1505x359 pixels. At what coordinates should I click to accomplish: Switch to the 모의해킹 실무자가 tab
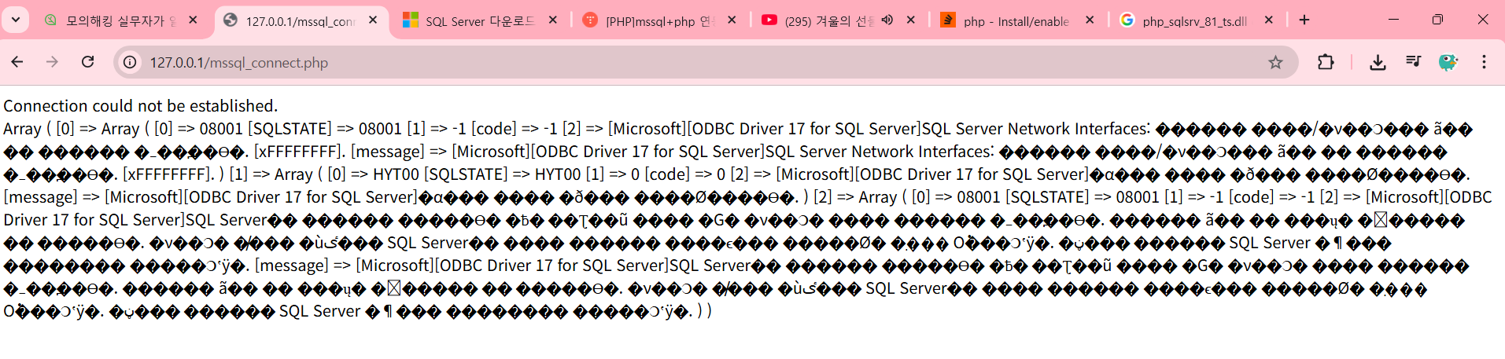click(x=120, y=20)
